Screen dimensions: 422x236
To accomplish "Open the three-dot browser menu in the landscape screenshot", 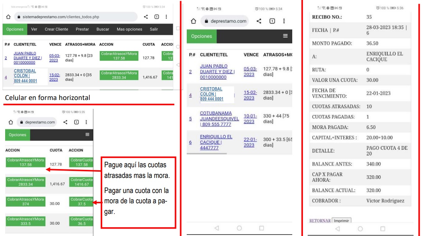I will [166, 17].
